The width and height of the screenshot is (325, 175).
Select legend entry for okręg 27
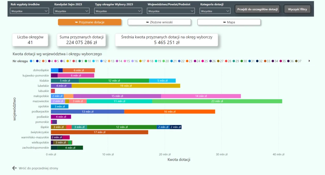(220, 61)
